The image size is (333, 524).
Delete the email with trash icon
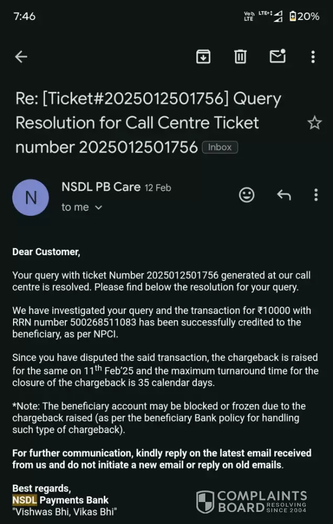coord(240,57)
